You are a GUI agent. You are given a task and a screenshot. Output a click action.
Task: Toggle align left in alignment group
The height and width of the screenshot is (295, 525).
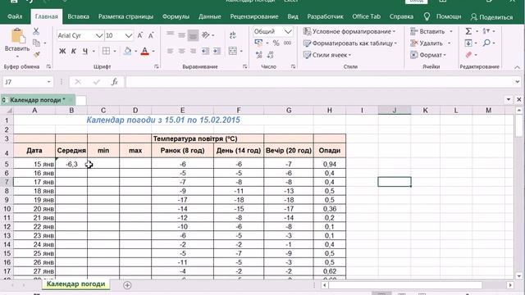[170, 51]
